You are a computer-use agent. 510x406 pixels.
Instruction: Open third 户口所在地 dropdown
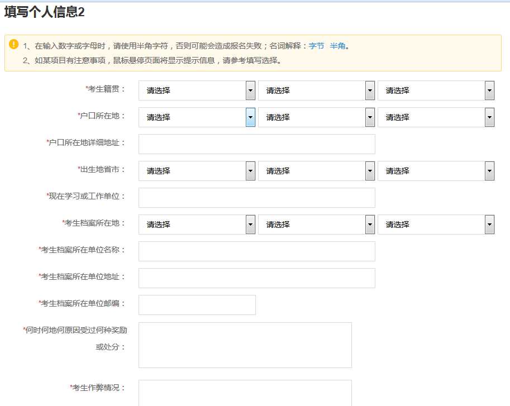click(436, 117)
